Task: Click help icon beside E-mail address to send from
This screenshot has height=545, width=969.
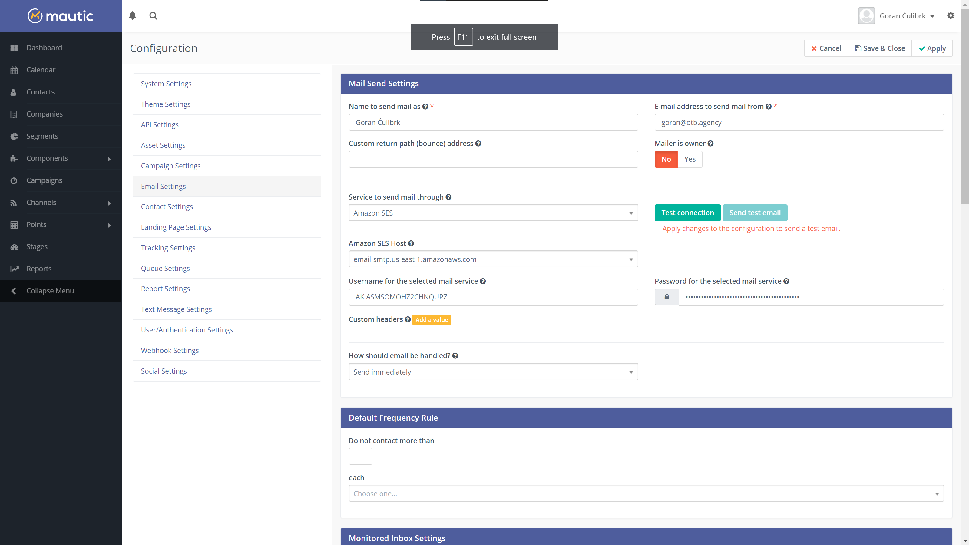Action: (x=769, y=107)
